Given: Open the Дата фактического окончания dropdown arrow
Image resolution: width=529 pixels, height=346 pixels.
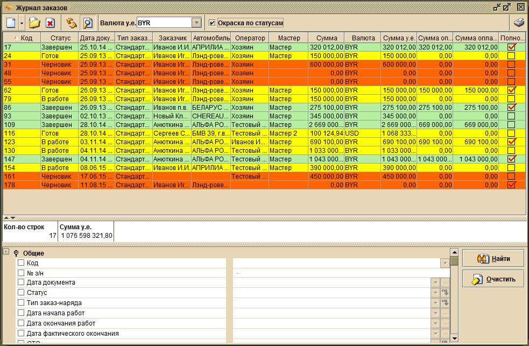Looking at the screenshot, I should click(x=435, y=334).
